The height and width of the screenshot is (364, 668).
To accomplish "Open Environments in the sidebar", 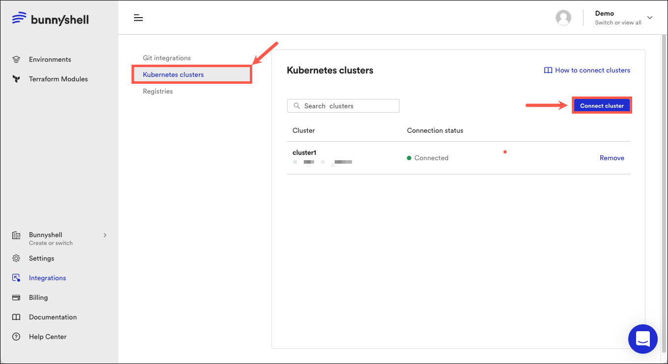I will [x=50, y=59].
